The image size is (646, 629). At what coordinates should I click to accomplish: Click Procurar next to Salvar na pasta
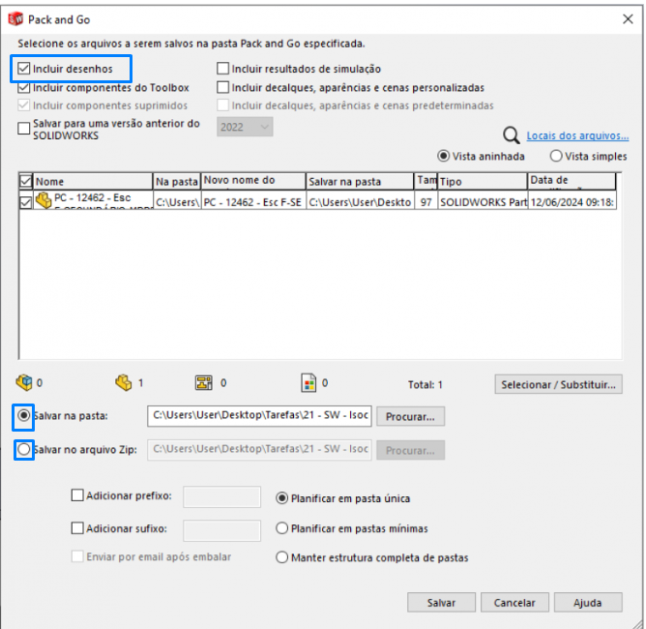tap(410, 417)
